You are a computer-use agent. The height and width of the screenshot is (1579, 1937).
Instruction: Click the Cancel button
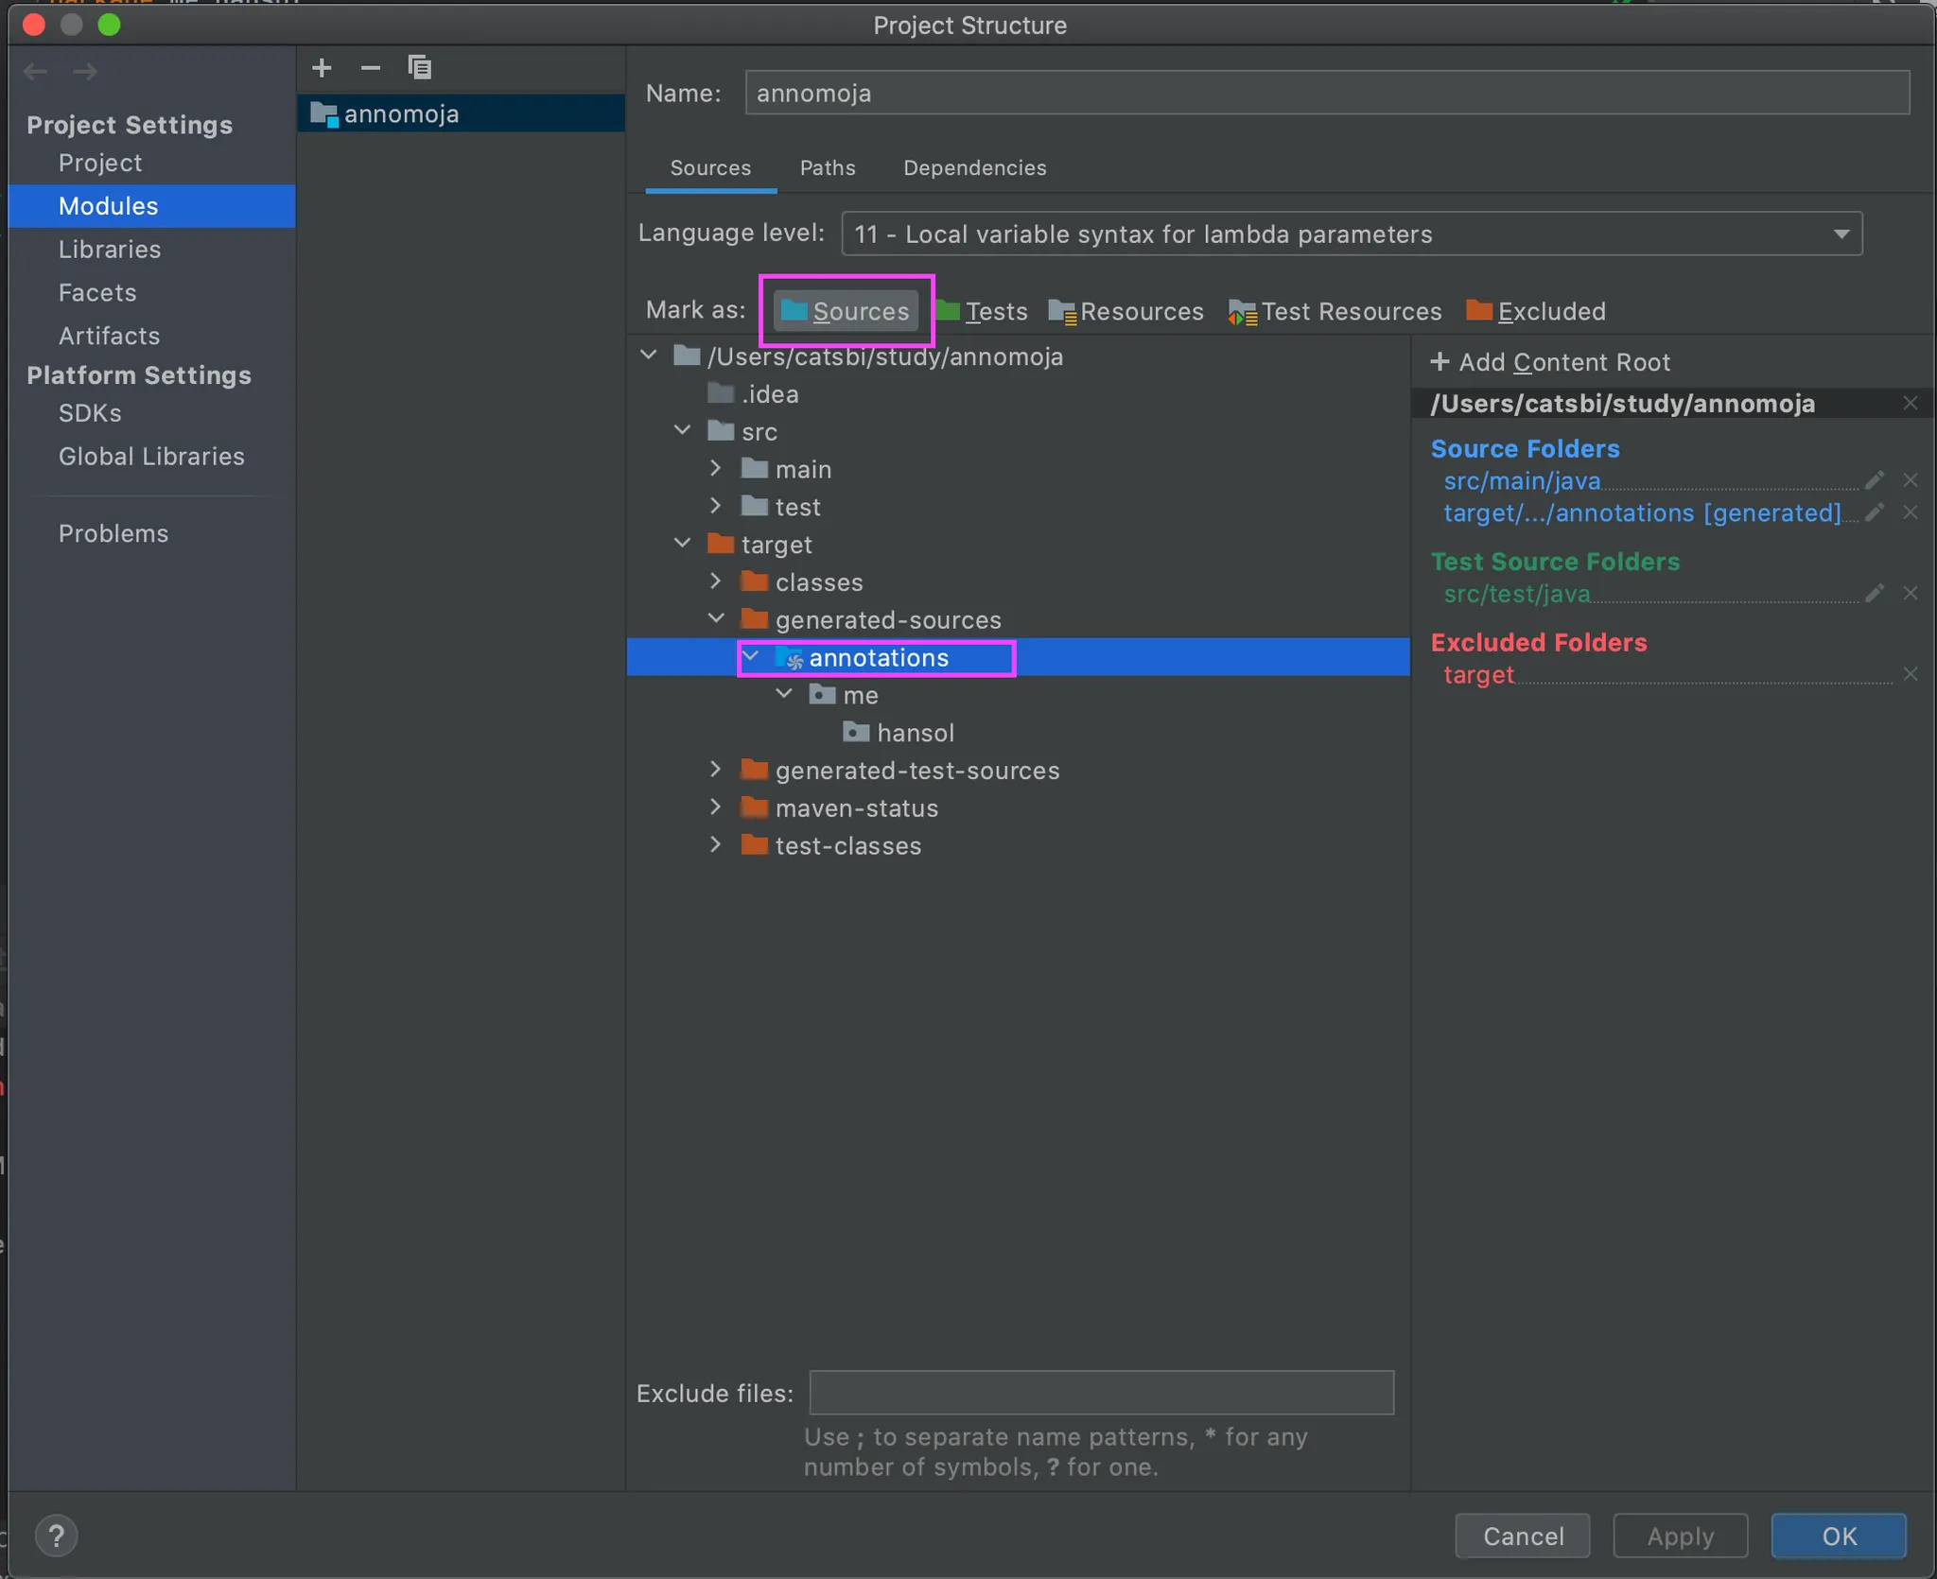tap(1522, 1536)
